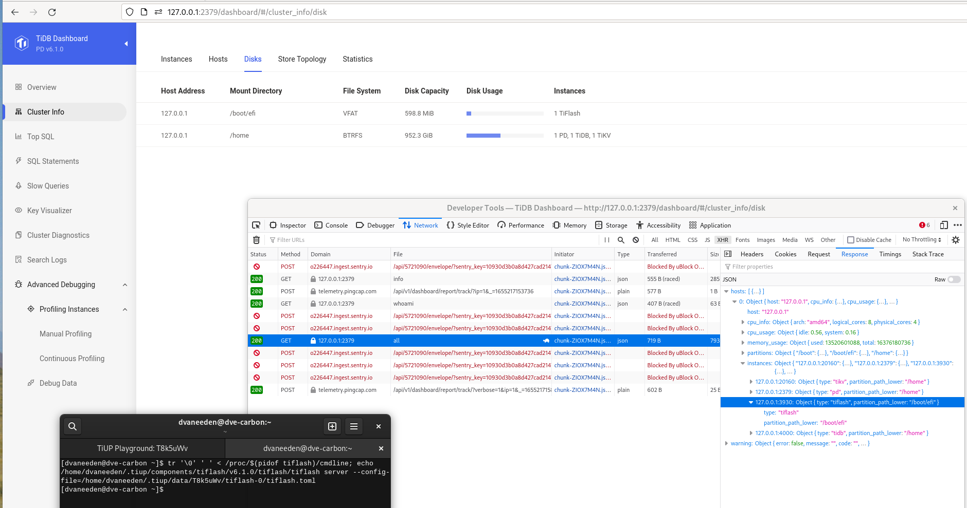Screen dimensions: 967x508
Task: Expand the warning JSON node
Action: click(726, 443)
